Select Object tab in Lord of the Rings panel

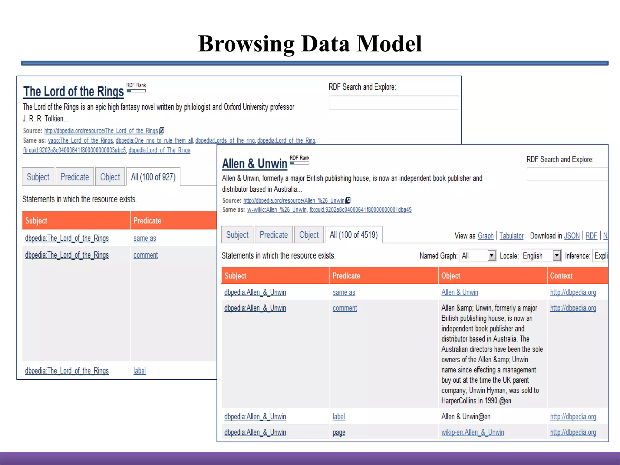(110, 177)
